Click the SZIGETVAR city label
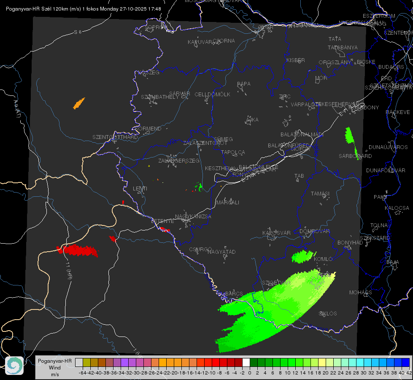This screenshot has height=380, width=413. 276,283
